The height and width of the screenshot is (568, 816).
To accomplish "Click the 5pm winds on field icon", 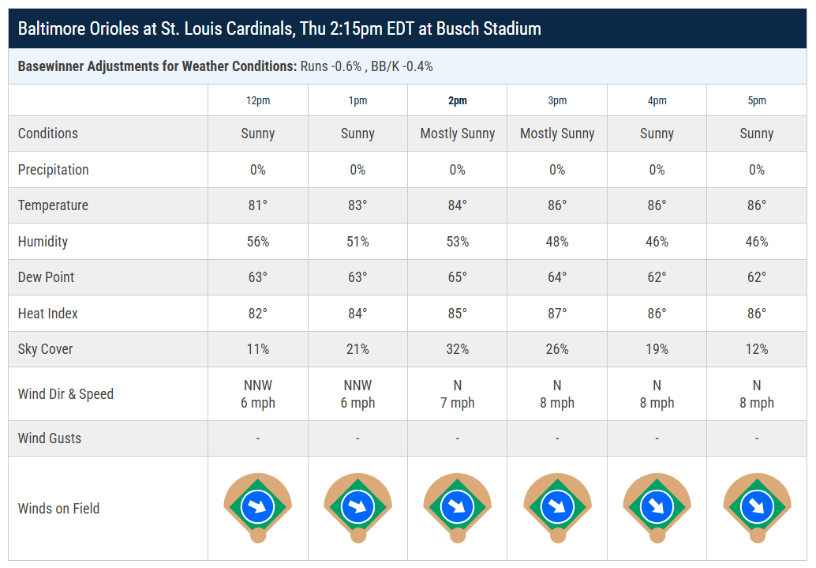I will point(757,508).
